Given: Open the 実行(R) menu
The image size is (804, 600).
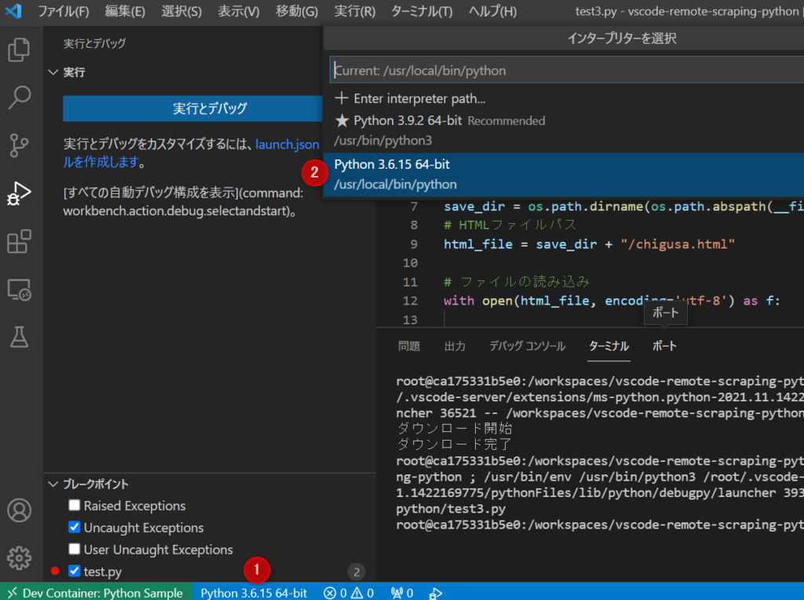Looking at the screenshot, I should coord(355,11).
